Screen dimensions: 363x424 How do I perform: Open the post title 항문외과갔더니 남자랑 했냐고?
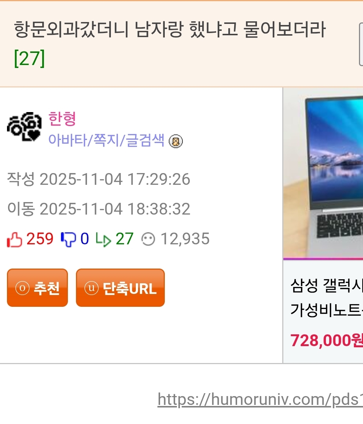click(x=170, y=29)
